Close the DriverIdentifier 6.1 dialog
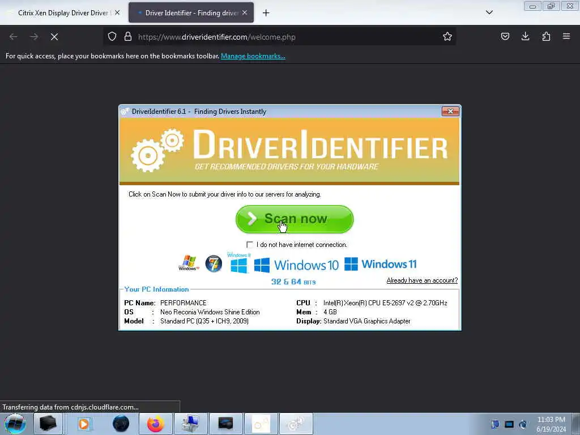Screen dimensions: 580x435 click(450, 112)
